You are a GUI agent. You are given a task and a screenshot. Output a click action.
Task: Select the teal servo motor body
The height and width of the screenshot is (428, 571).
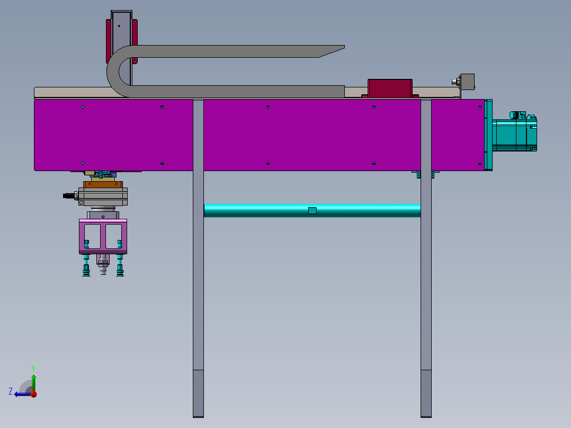point(514,135)
